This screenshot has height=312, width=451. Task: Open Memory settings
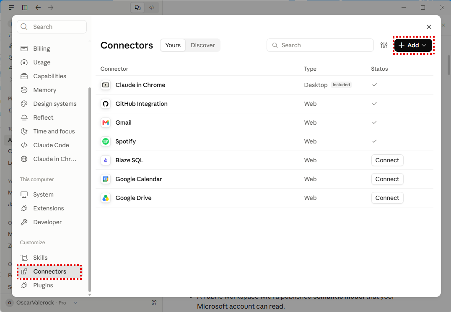pos(52,90)
